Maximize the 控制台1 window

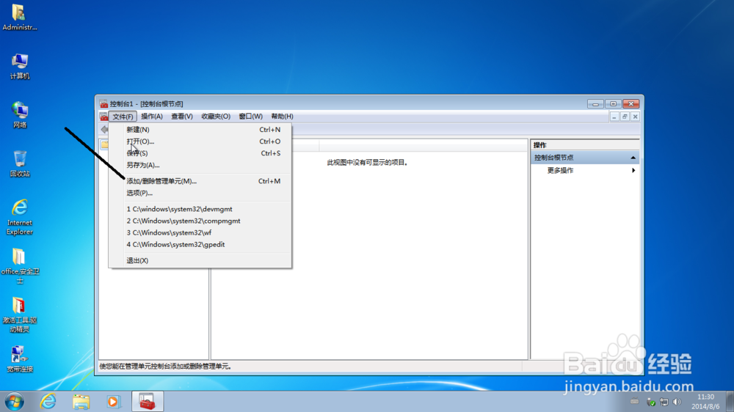pyautogui.click(x=613, y=104)
